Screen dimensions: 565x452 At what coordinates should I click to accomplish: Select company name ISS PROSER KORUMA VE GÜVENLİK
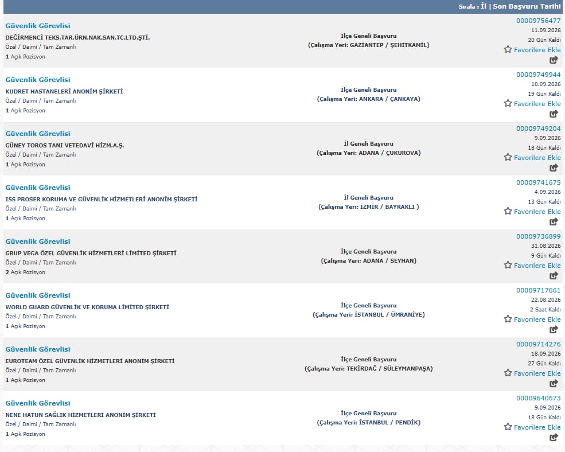pos(102,199)
